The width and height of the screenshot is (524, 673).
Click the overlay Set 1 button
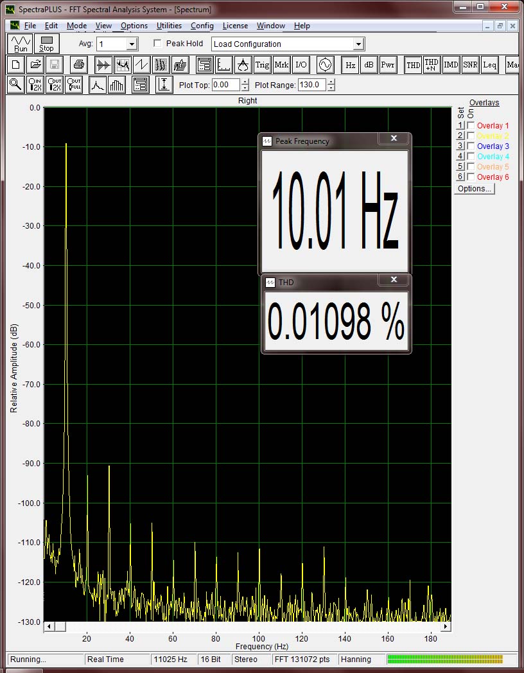click(x=460, y=126)
